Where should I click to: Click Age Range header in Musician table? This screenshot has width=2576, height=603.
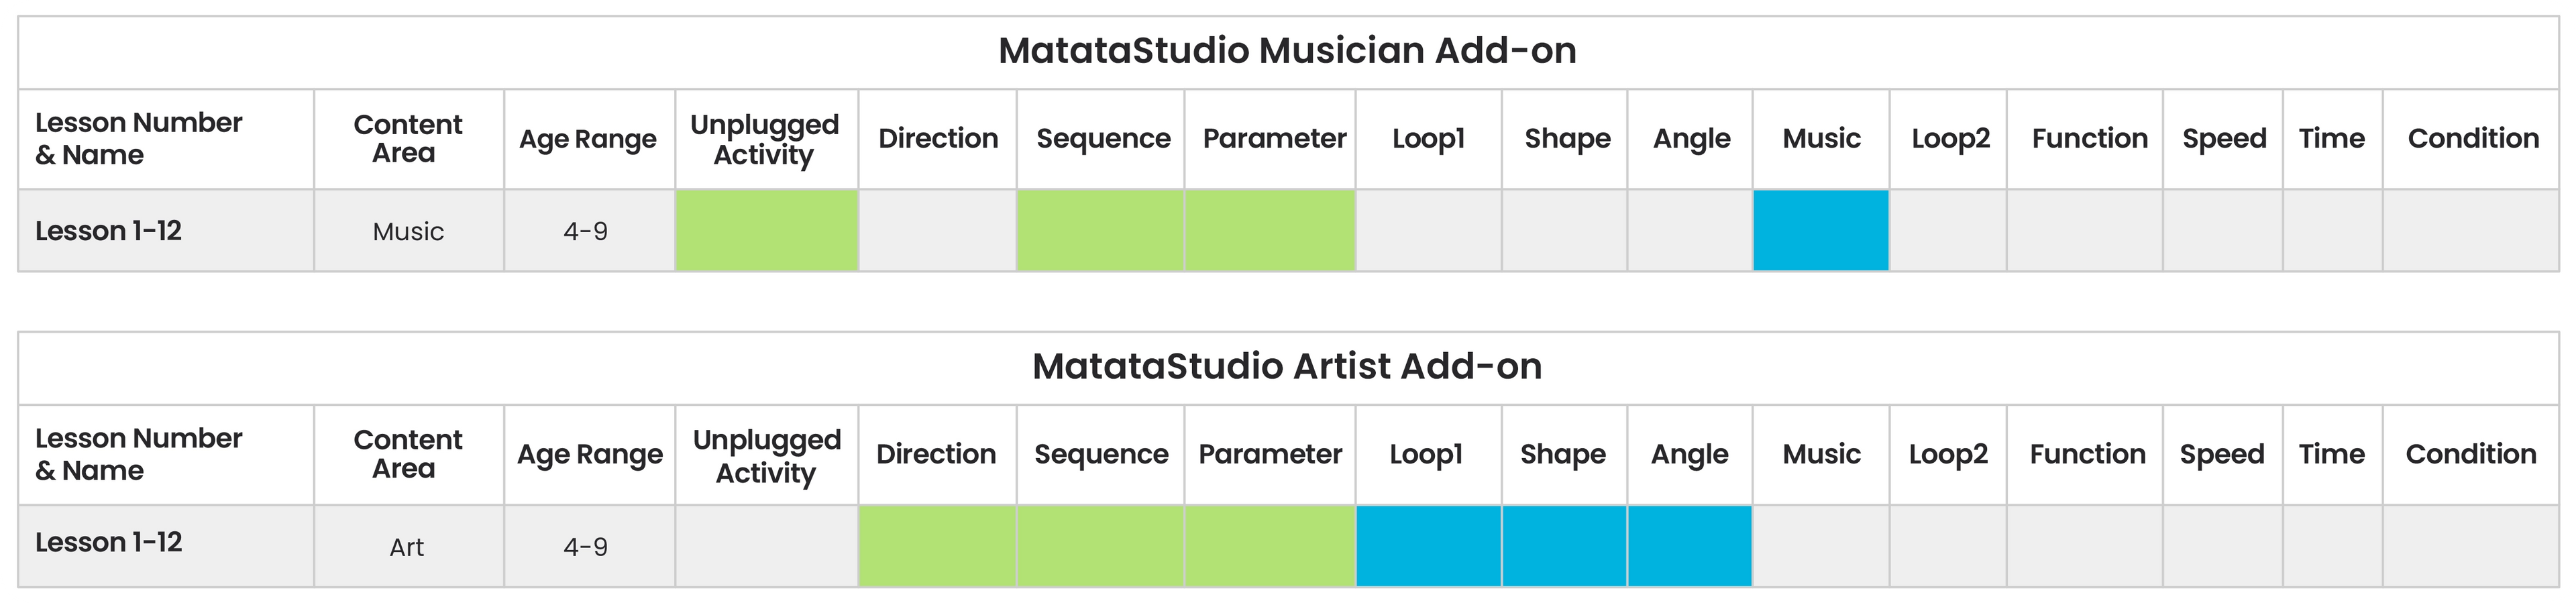click(x=588, y=139)
